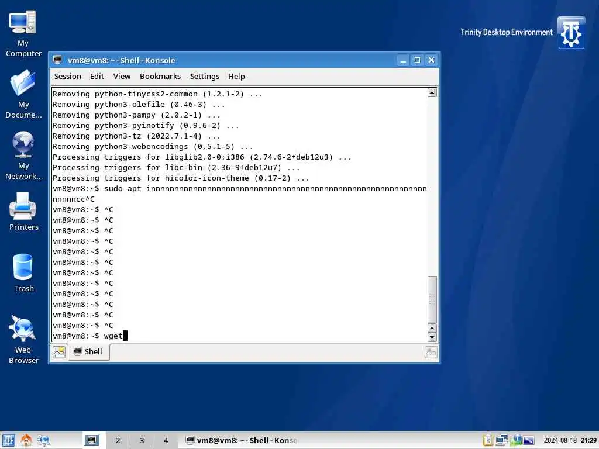This screenshot has height=449, width=599.
Task: Open the Printers desktop icon
Action: coord(23,211)
